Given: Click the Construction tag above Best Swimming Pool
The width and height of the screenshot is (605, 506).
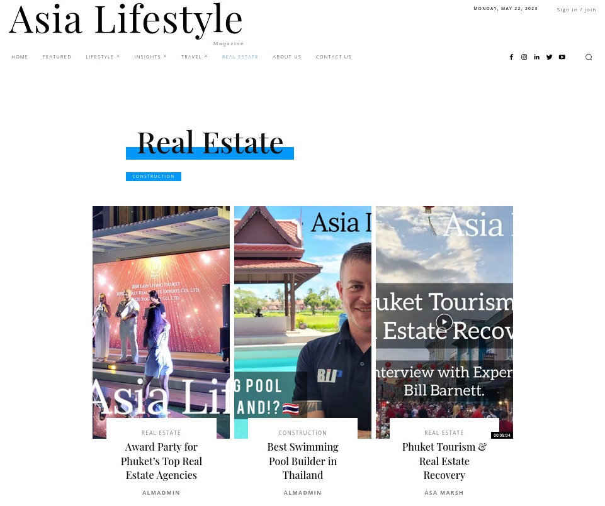Looking at the screenshot, I should [x=302, y=433].
